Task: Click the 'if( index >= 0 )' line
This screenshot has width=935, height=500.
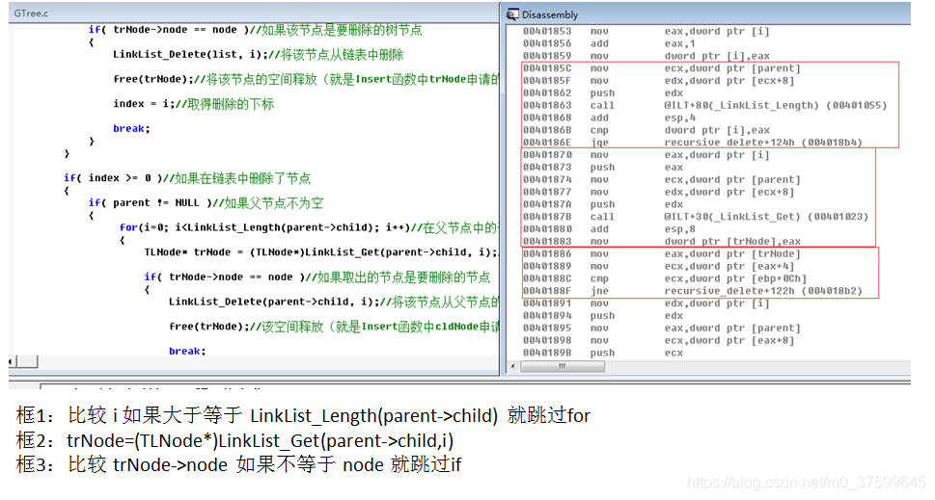Action: [186, 178]
